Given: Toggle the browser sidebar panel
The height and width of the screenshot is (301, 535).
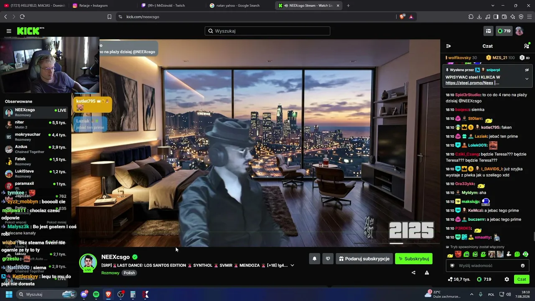Looking at the screenshot, I should 496,17.
